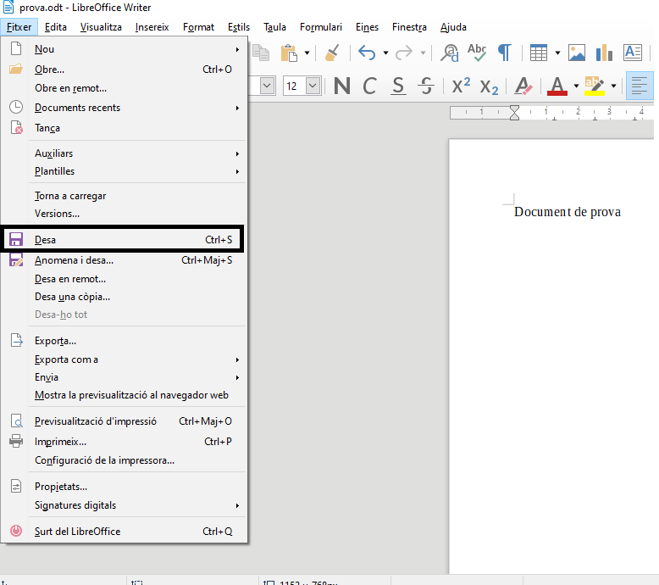Expand the Exporta com a submenu

[x=125, y=359]
